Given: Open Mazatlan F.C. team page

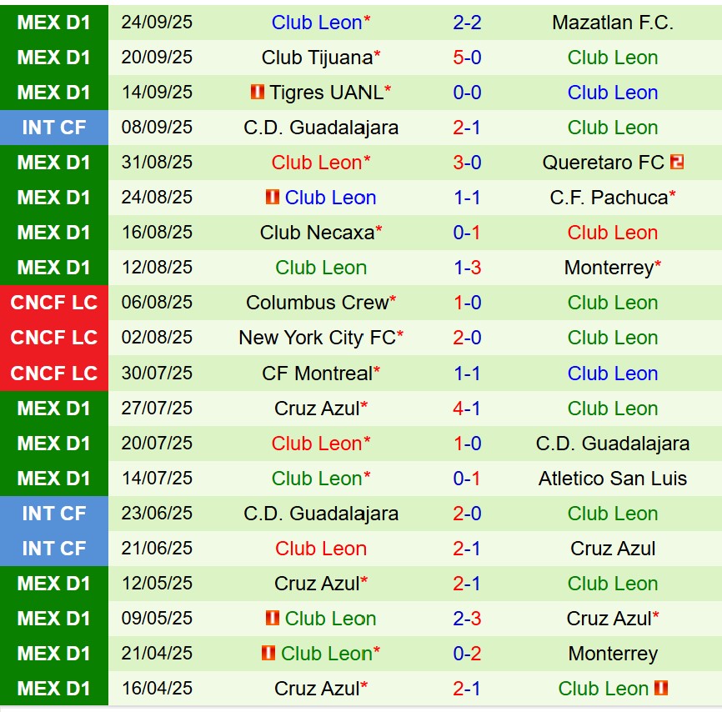Looking at the screenshot, I should pos(612,23).
